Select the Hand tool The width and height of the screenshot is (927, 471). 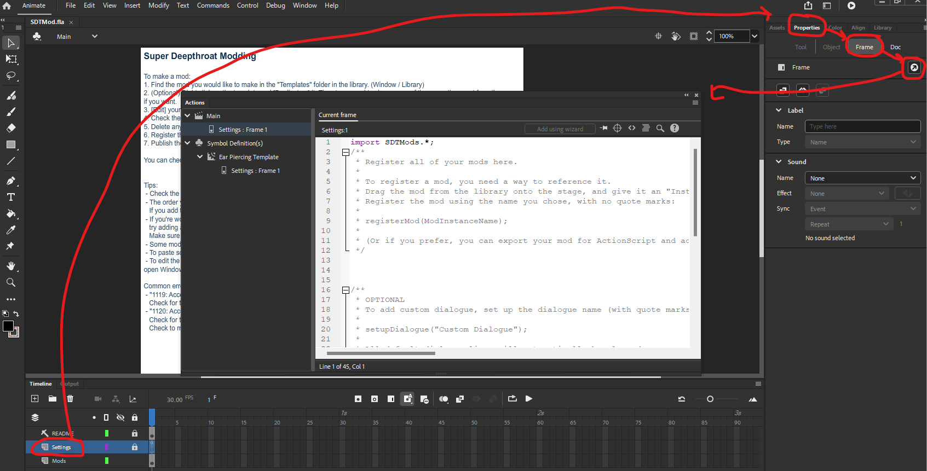pos(11,266)
